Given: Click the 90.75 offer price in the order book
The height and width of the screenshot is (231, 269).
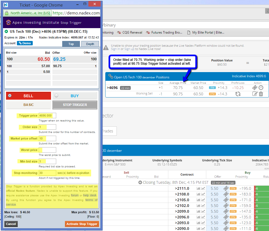Looking at the screenshot, I should (57, 66).
